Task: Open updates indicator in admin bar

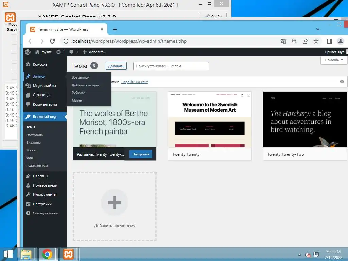Action: click(60, 52)
